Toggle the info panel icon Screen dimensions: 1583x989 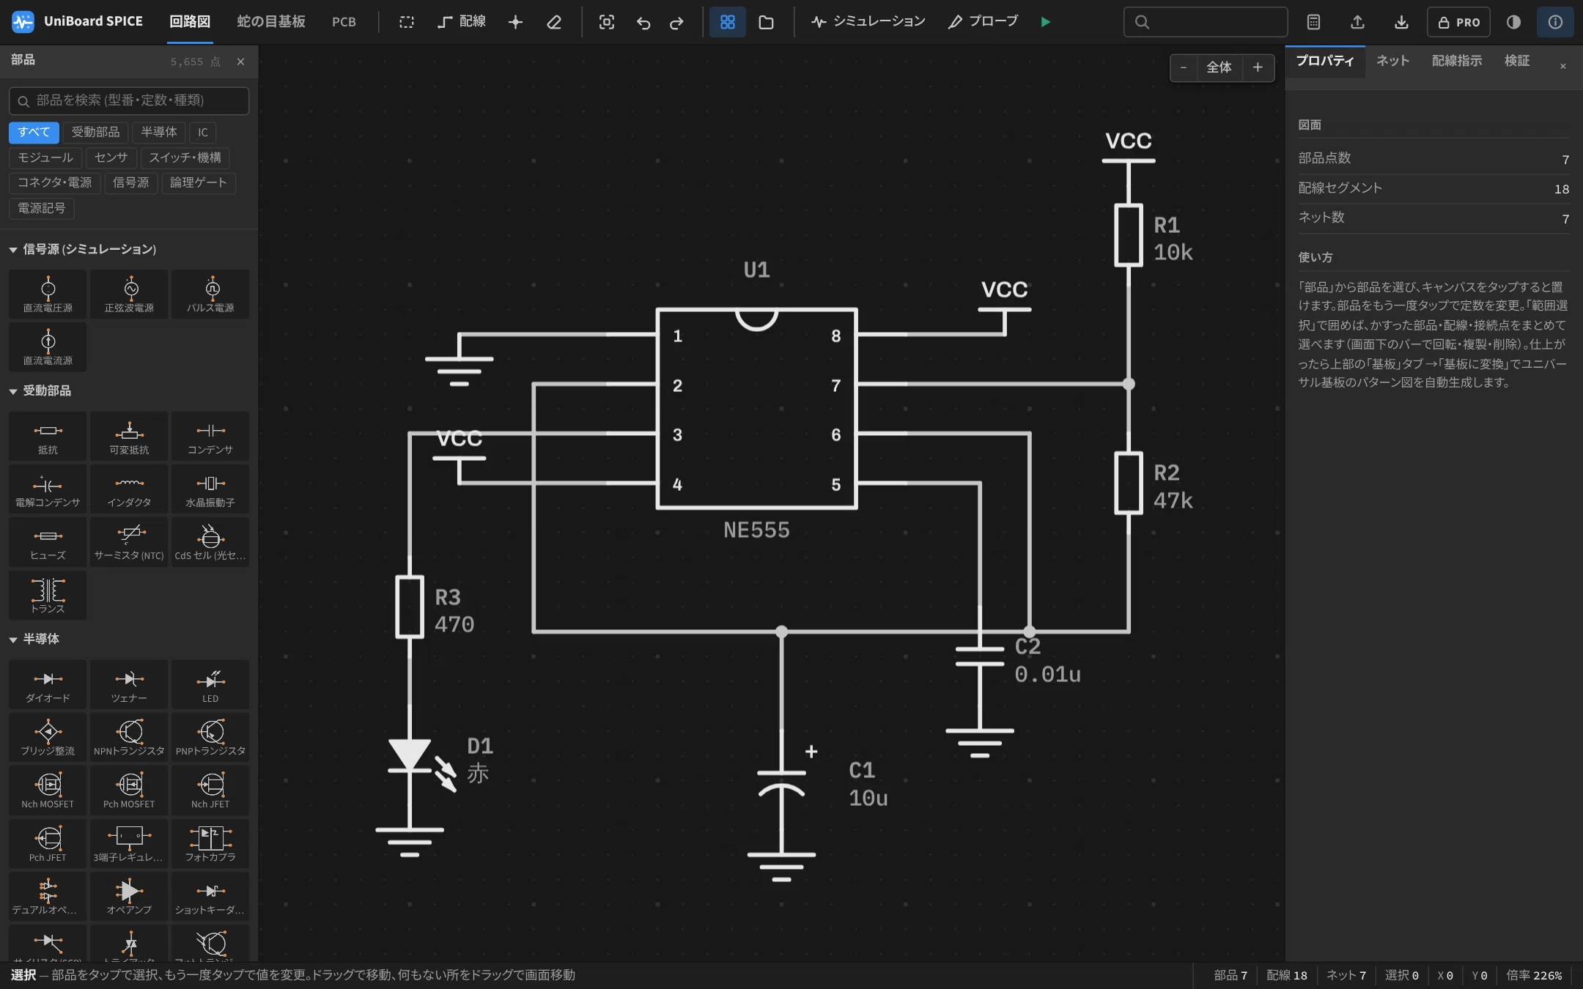coord(1555,22)
